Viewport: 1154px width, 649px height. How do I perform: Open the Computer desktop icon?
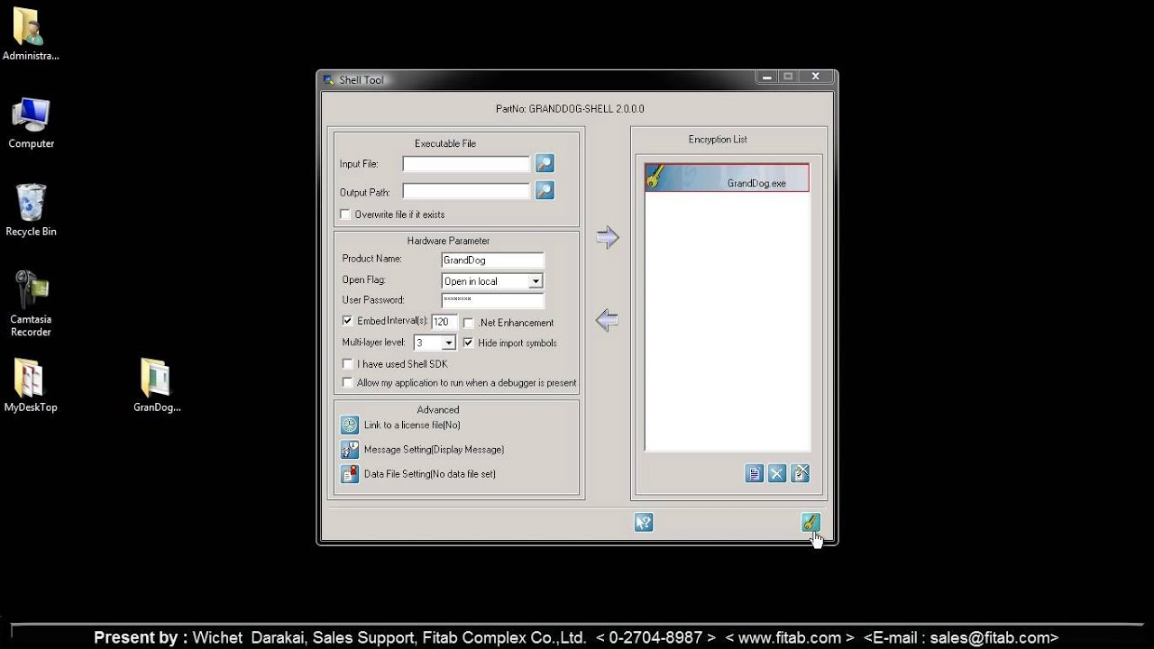click(31, 123)
